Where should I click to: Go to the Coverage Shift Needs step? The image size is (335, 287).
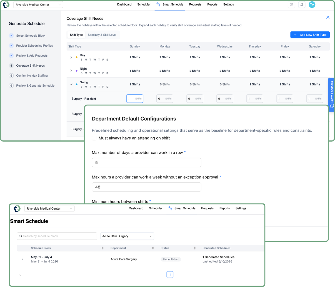point(30,66)
